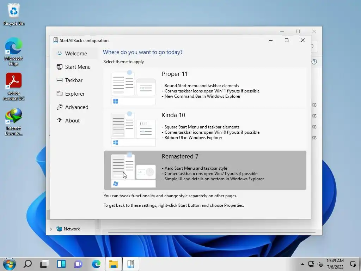Select the Adobe Acrobat DC desktop shortcut
This screenshot has width=361, height=271.
(x=14, y=87)
